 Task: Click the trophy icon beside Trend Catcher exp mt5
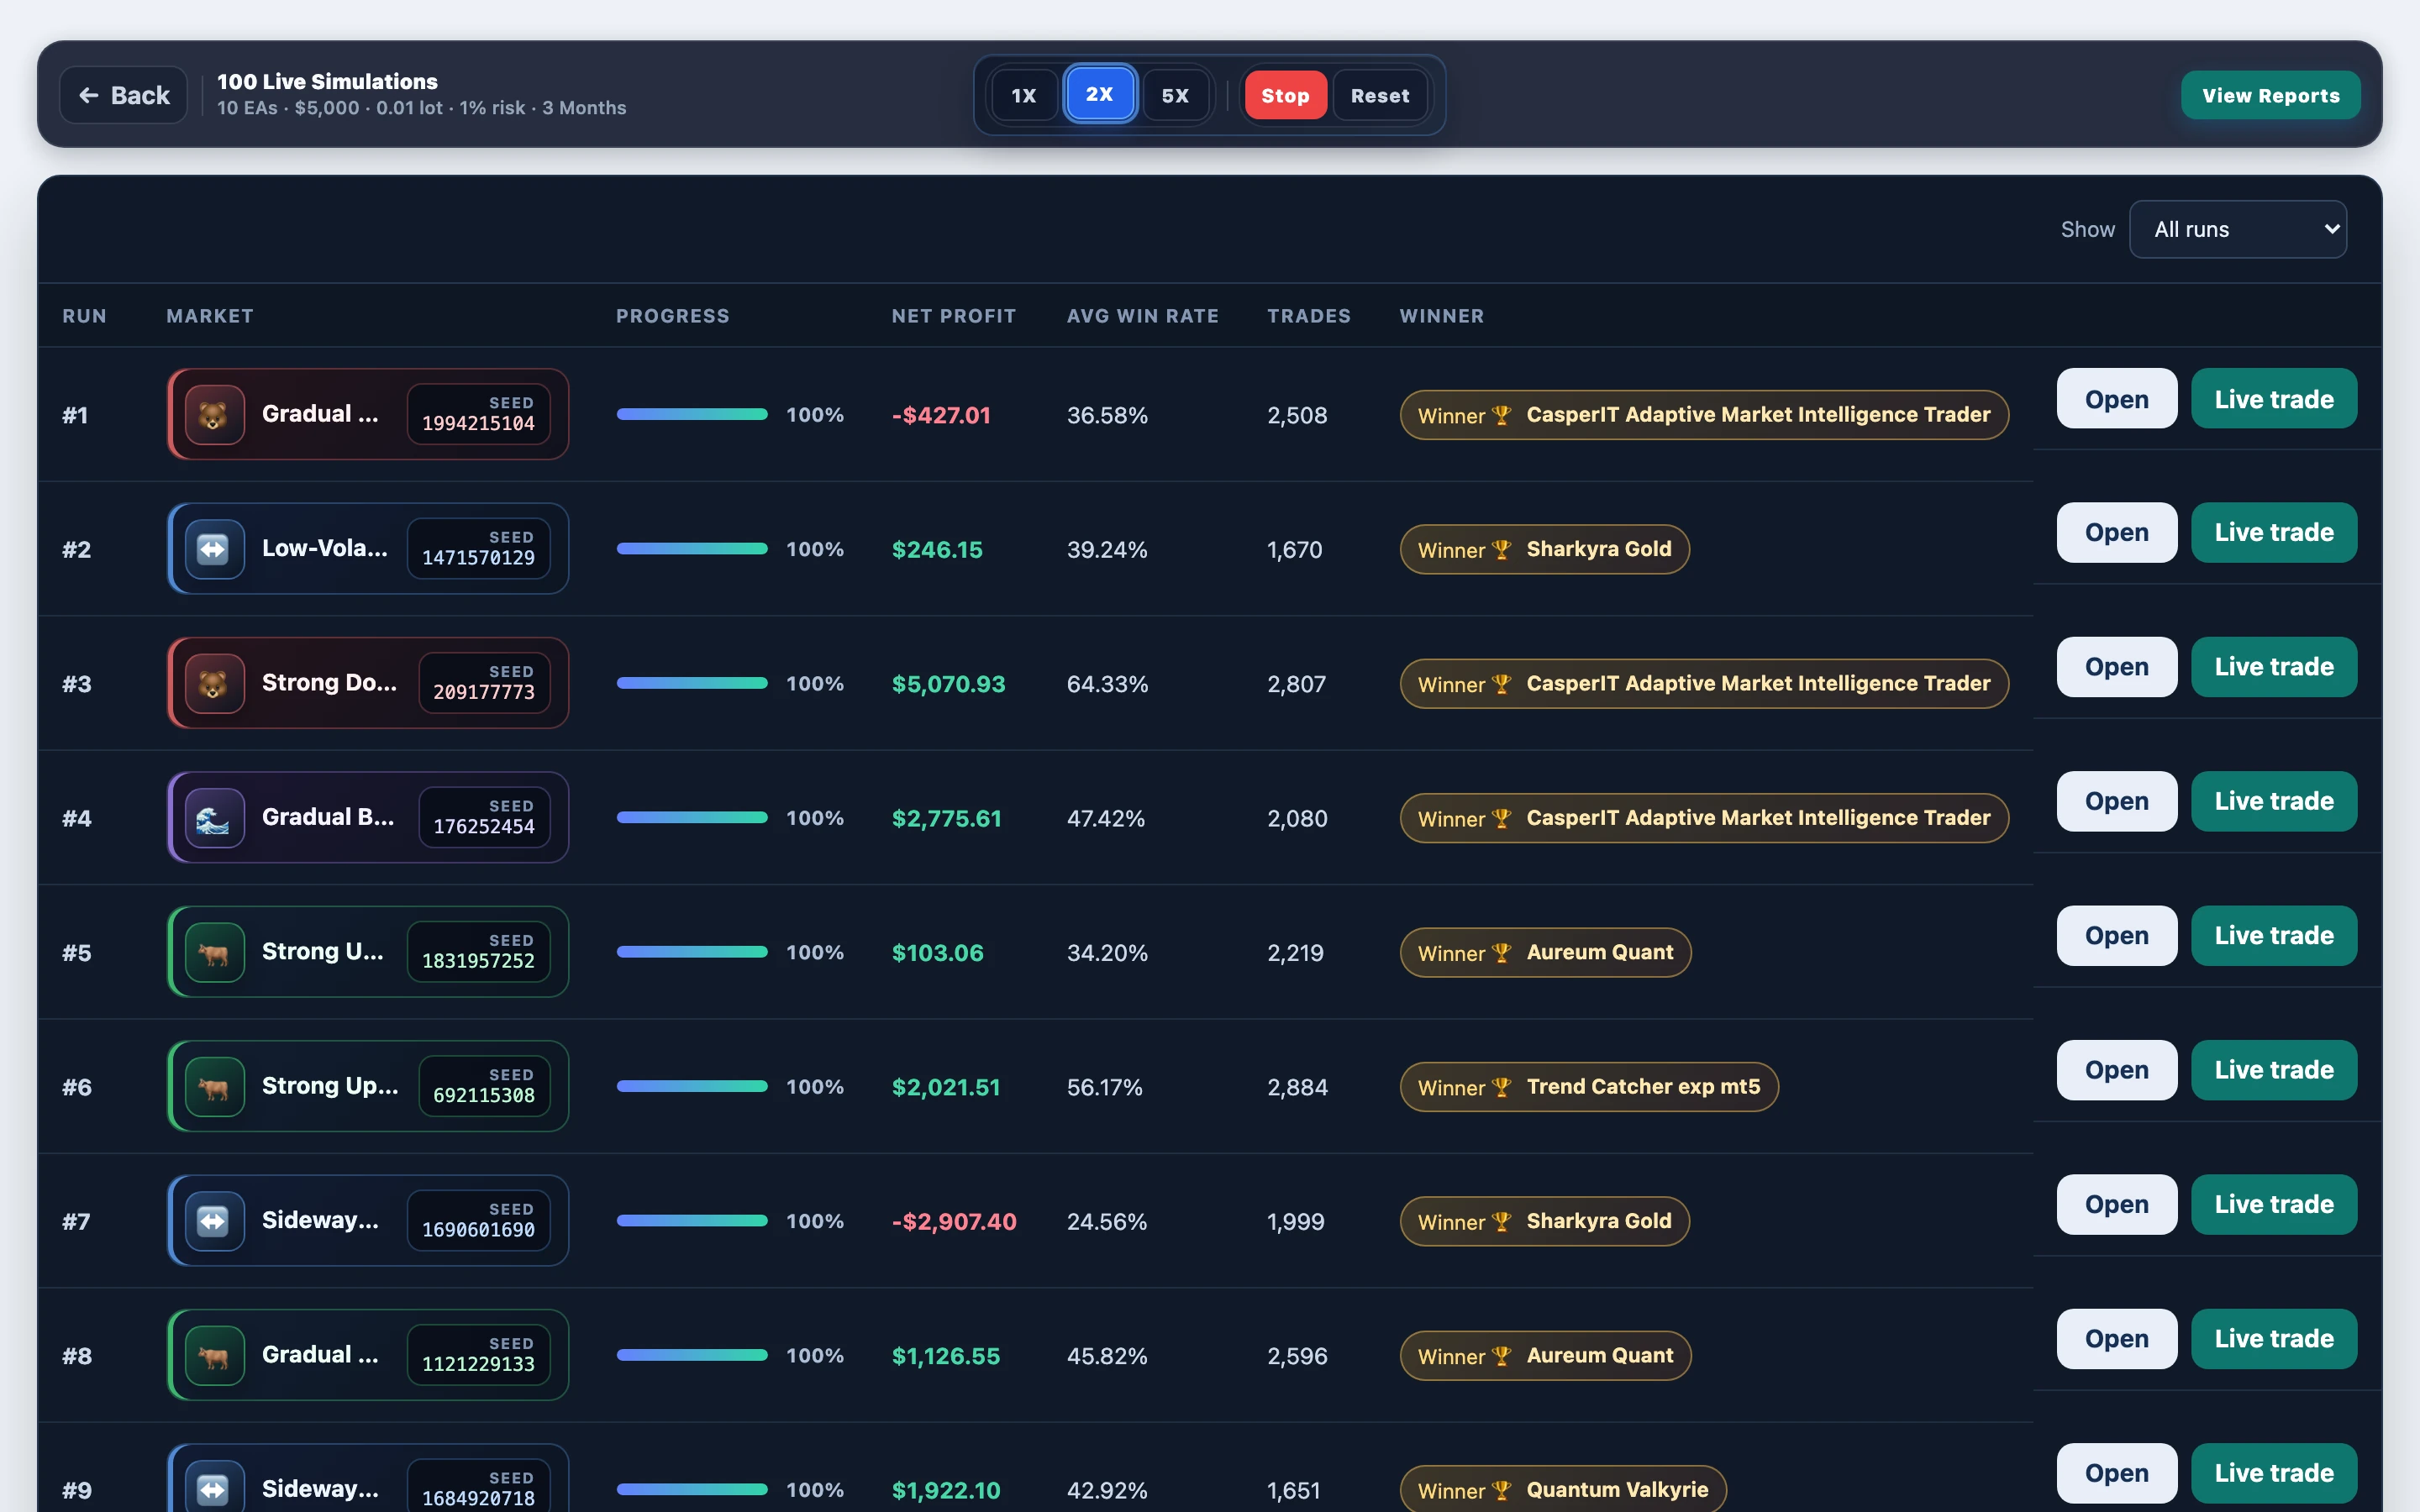1501,1087
